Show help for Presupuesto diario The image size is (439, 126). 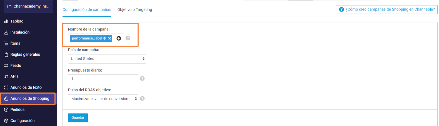coord(142,79)
